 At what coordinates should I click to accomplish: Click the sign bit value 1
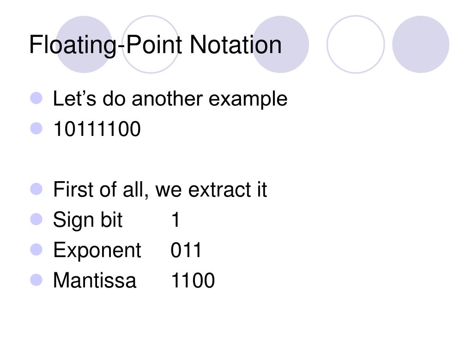point(176,220)
